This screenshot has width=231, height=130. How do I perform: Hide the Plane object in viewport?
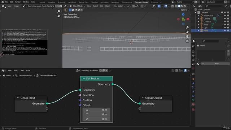point(225,31)
